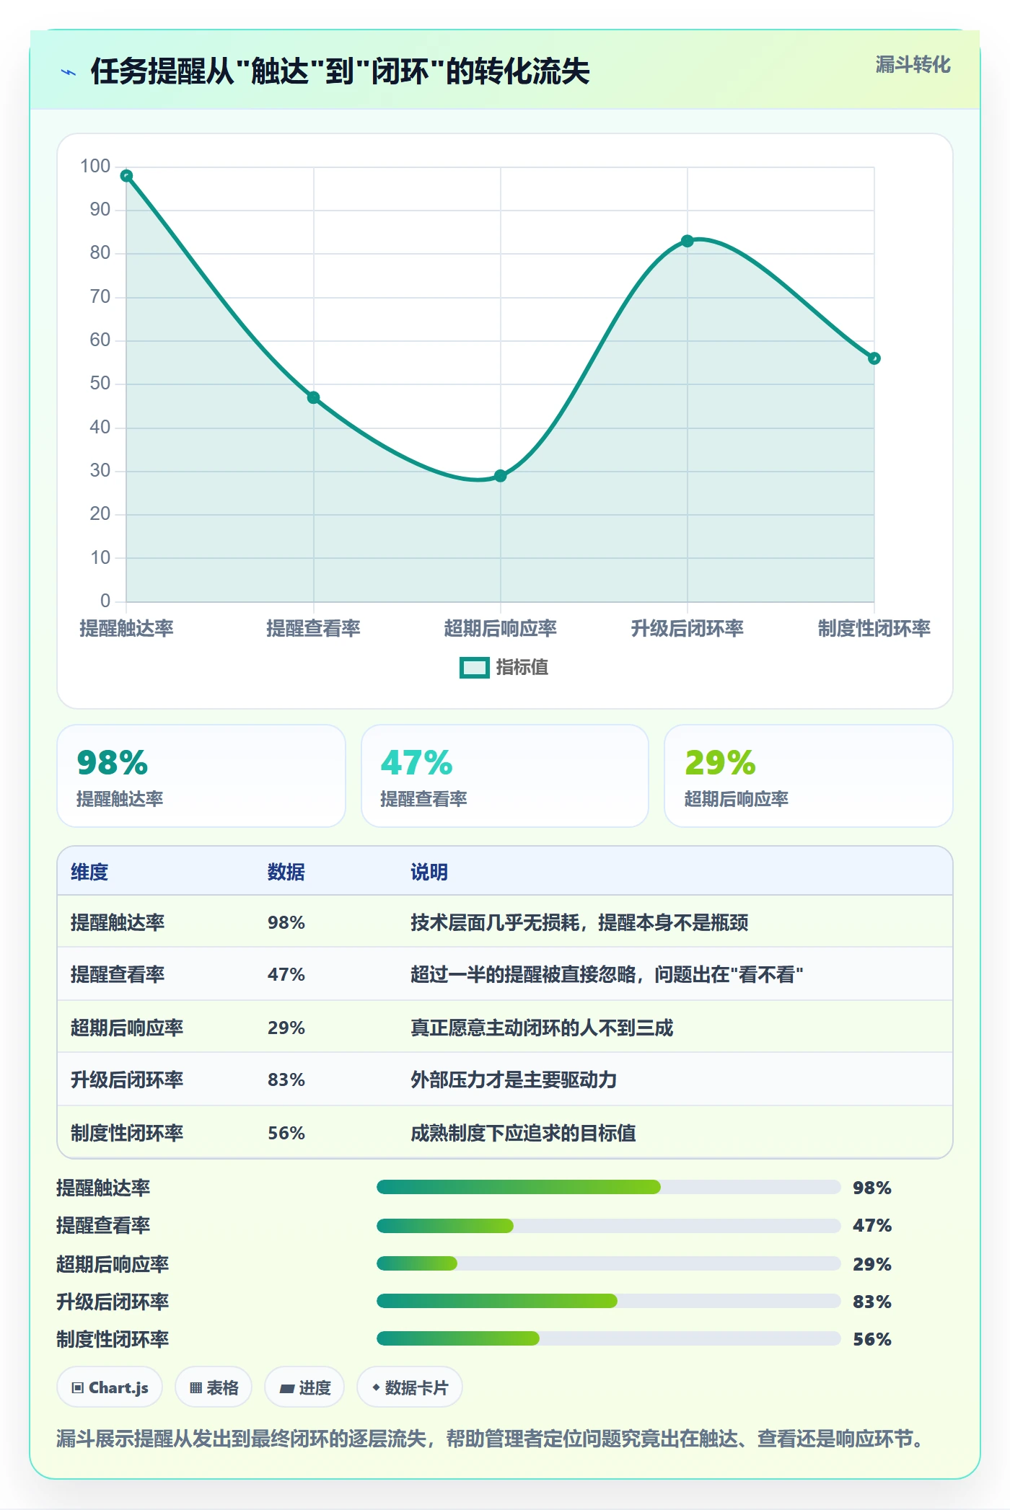Screen dimensions: 1010x1510
Task: Select the Chart.js tag pill
Action: tap(110, 1387)
